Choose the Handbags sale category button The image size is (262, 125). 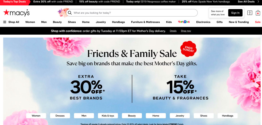[228, 116]
